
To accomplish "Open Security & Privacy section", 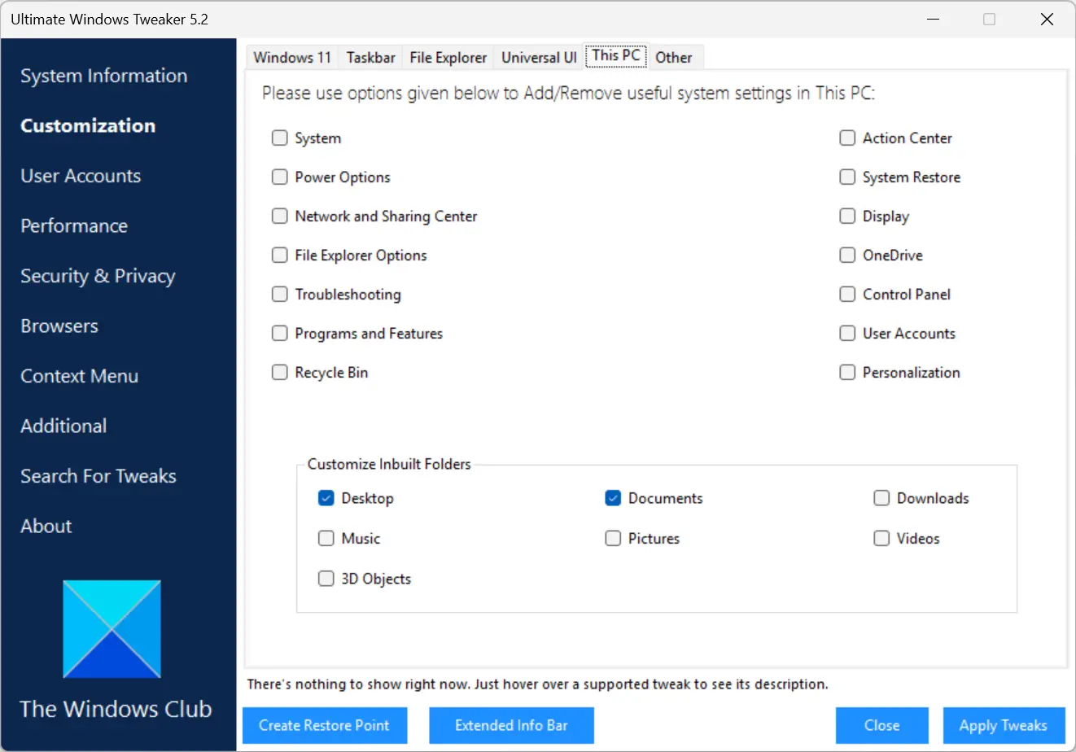I will (x=98, y=276).
